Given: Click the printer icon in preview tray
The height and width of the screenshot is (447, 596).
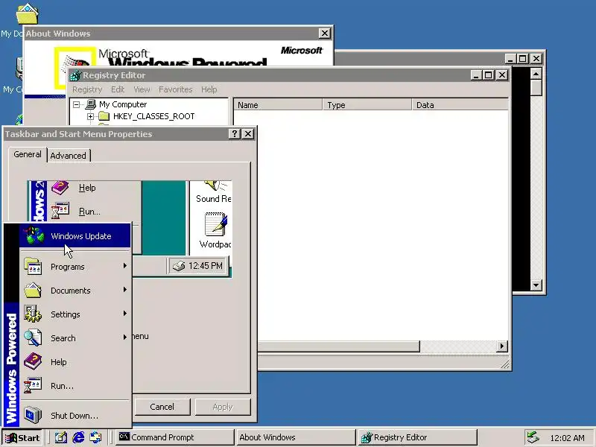Looking at the screenshot, I should [179, 266].
